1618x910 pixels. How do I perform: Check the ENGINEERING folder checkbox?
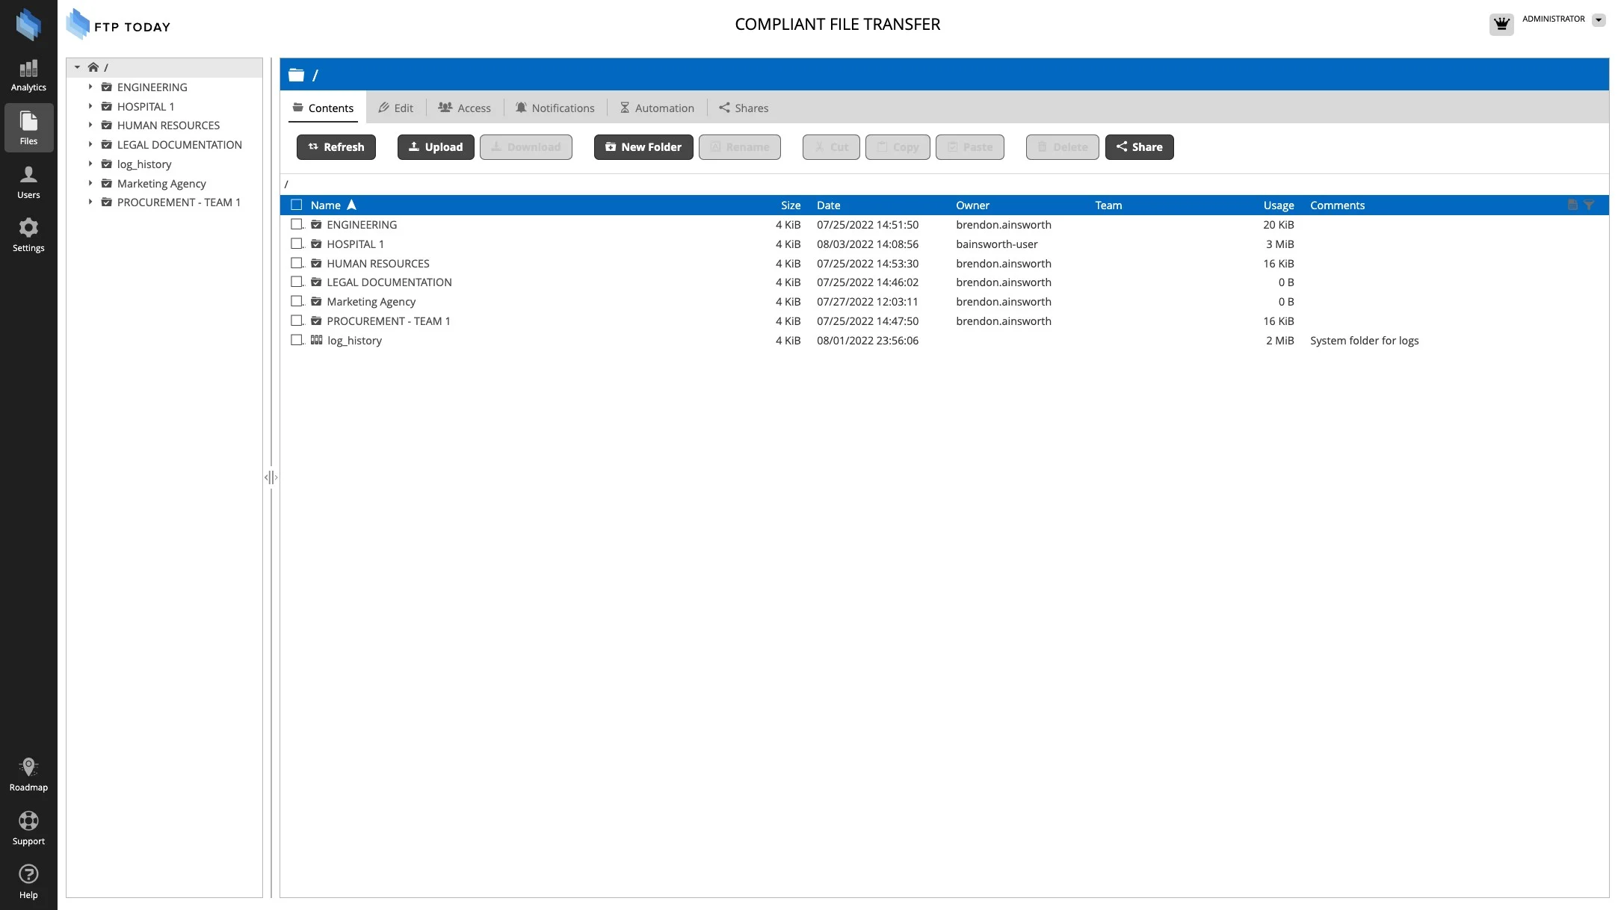pos(297,224)
